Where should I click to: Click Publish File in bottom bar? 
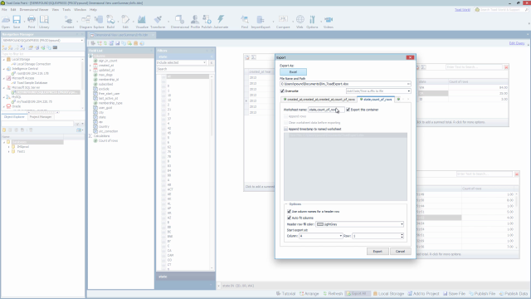(x=482, y=293)
